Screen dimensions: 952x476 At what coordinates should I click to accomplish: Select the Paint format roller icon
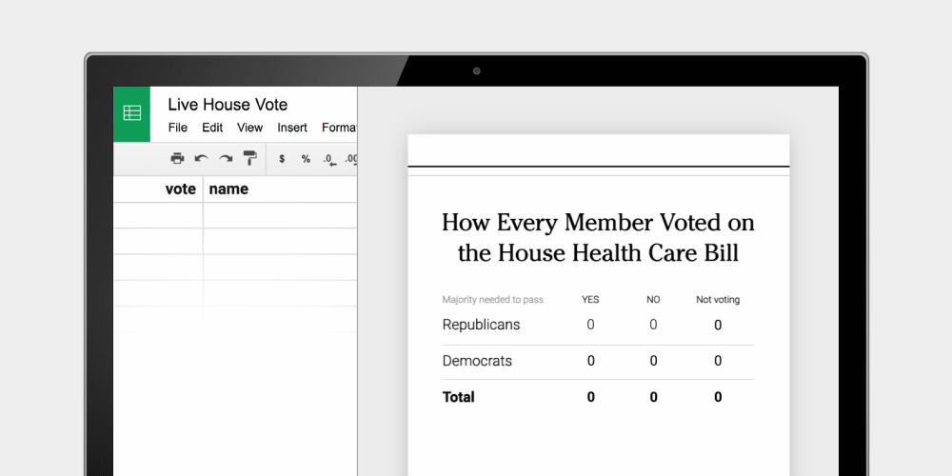(x=250, y=158)
